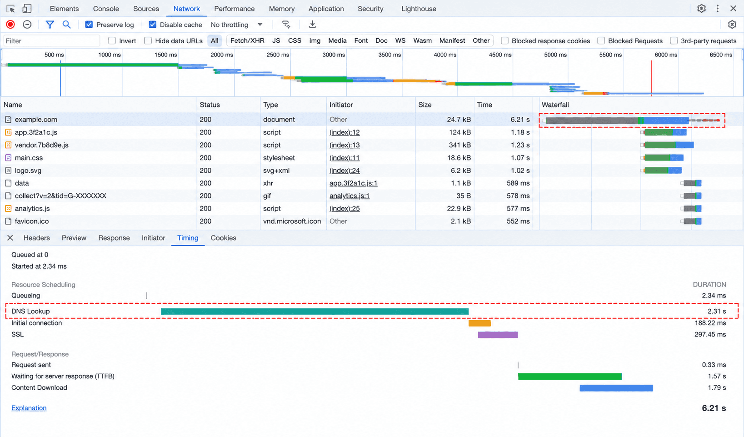This screenshot has width=744, height=437.
Task: Show the Headers detail tab
Action: [36, 238]
